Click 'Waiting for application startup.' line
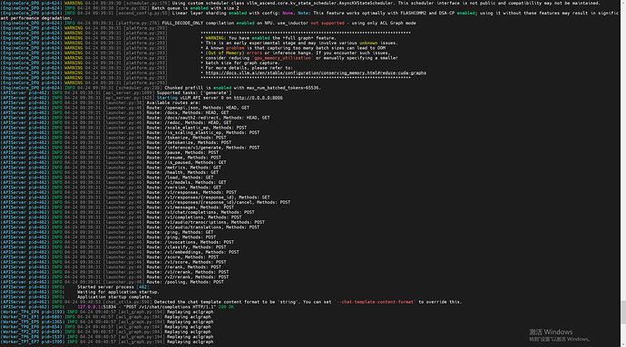This screenshot has height=347, width=626. tap(118, 292)
